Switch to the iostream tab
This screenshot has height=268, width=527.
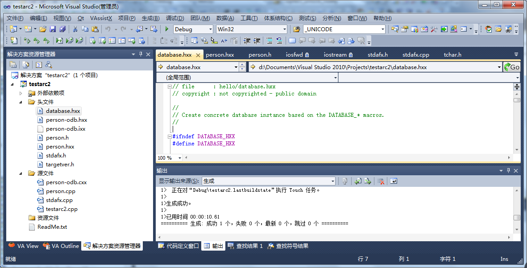(338, 55)
